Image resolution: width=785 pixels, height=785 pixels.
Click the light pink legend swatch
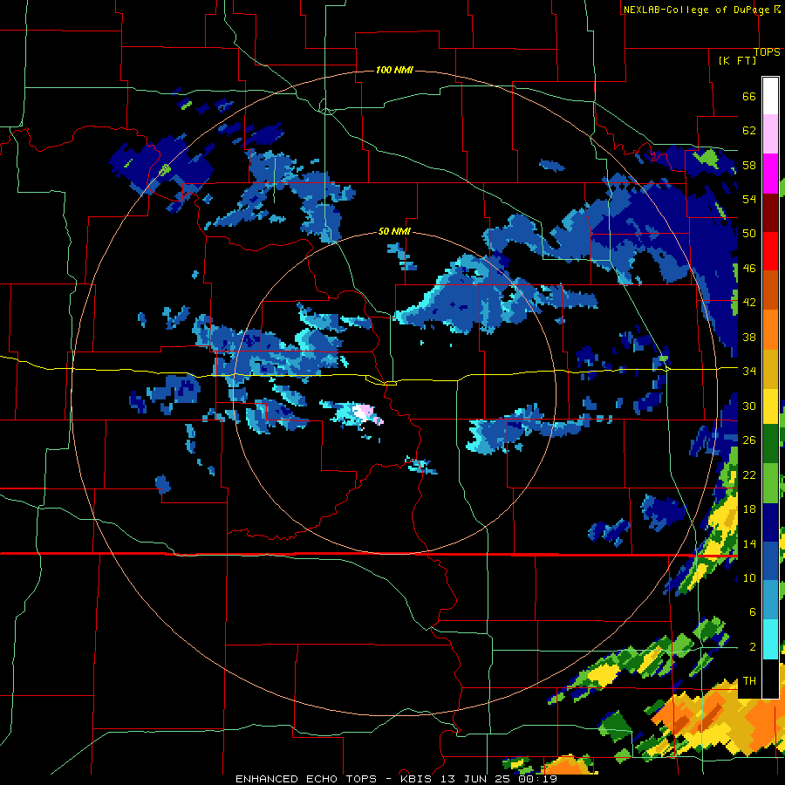(x=770, y=134)
